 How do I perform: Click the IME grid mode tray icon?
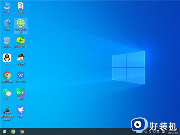click(x=163, y=132)
